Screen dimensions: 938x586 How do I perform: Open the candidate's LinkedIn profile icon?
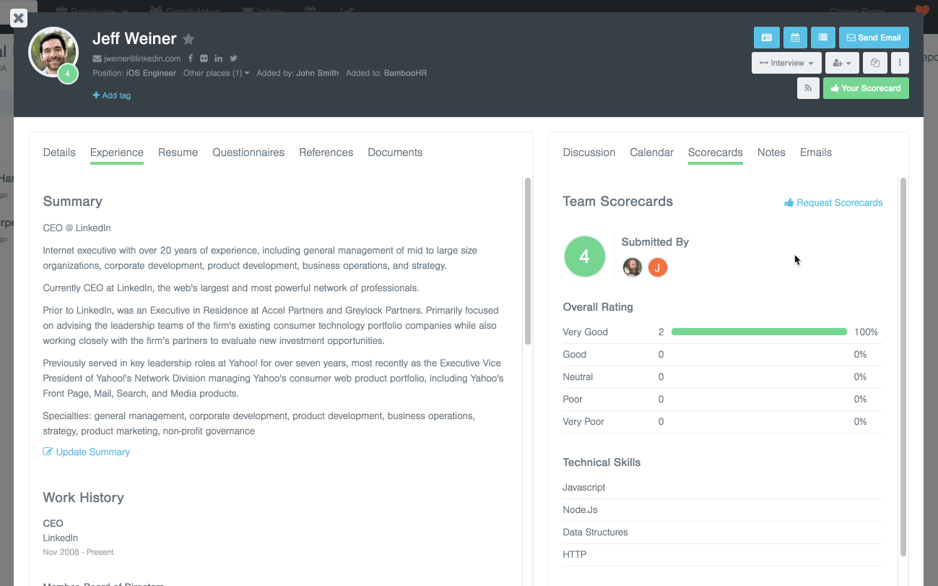(218, 59)
